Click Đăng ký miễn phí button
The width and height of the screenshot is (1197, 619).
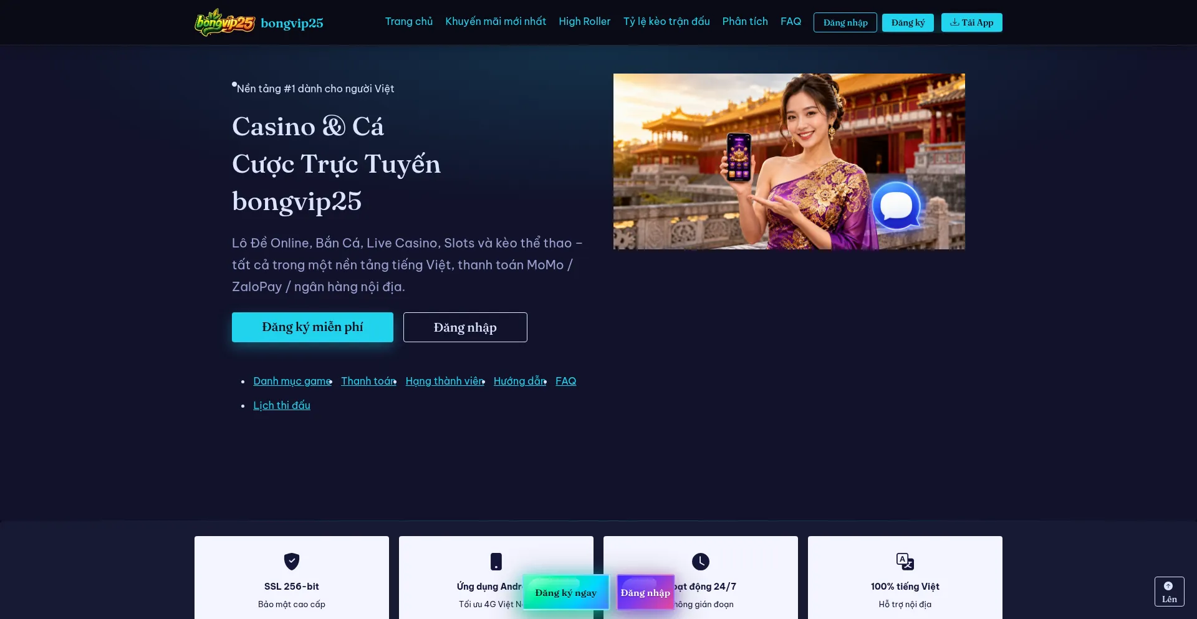[x=312, y=327]
